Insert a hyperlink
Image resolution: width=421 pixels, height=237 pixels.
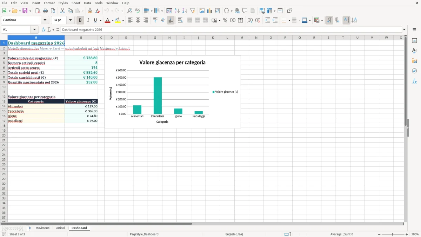pos(237,11)
